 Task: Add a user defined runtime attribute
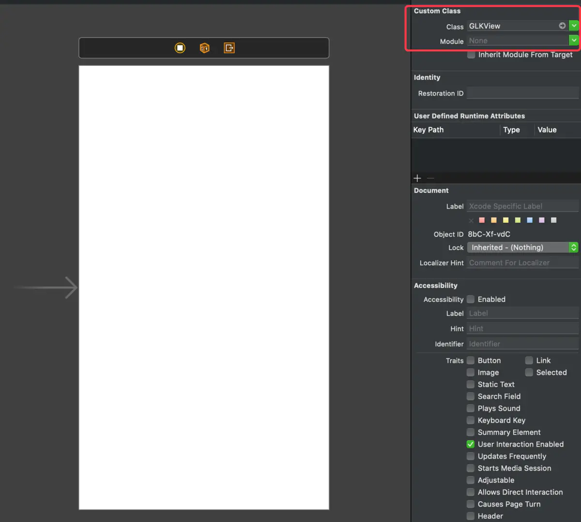417,178
